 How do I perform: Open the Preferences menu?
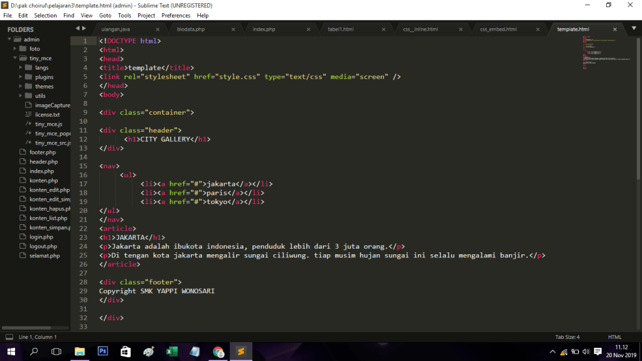pos(176,15)
